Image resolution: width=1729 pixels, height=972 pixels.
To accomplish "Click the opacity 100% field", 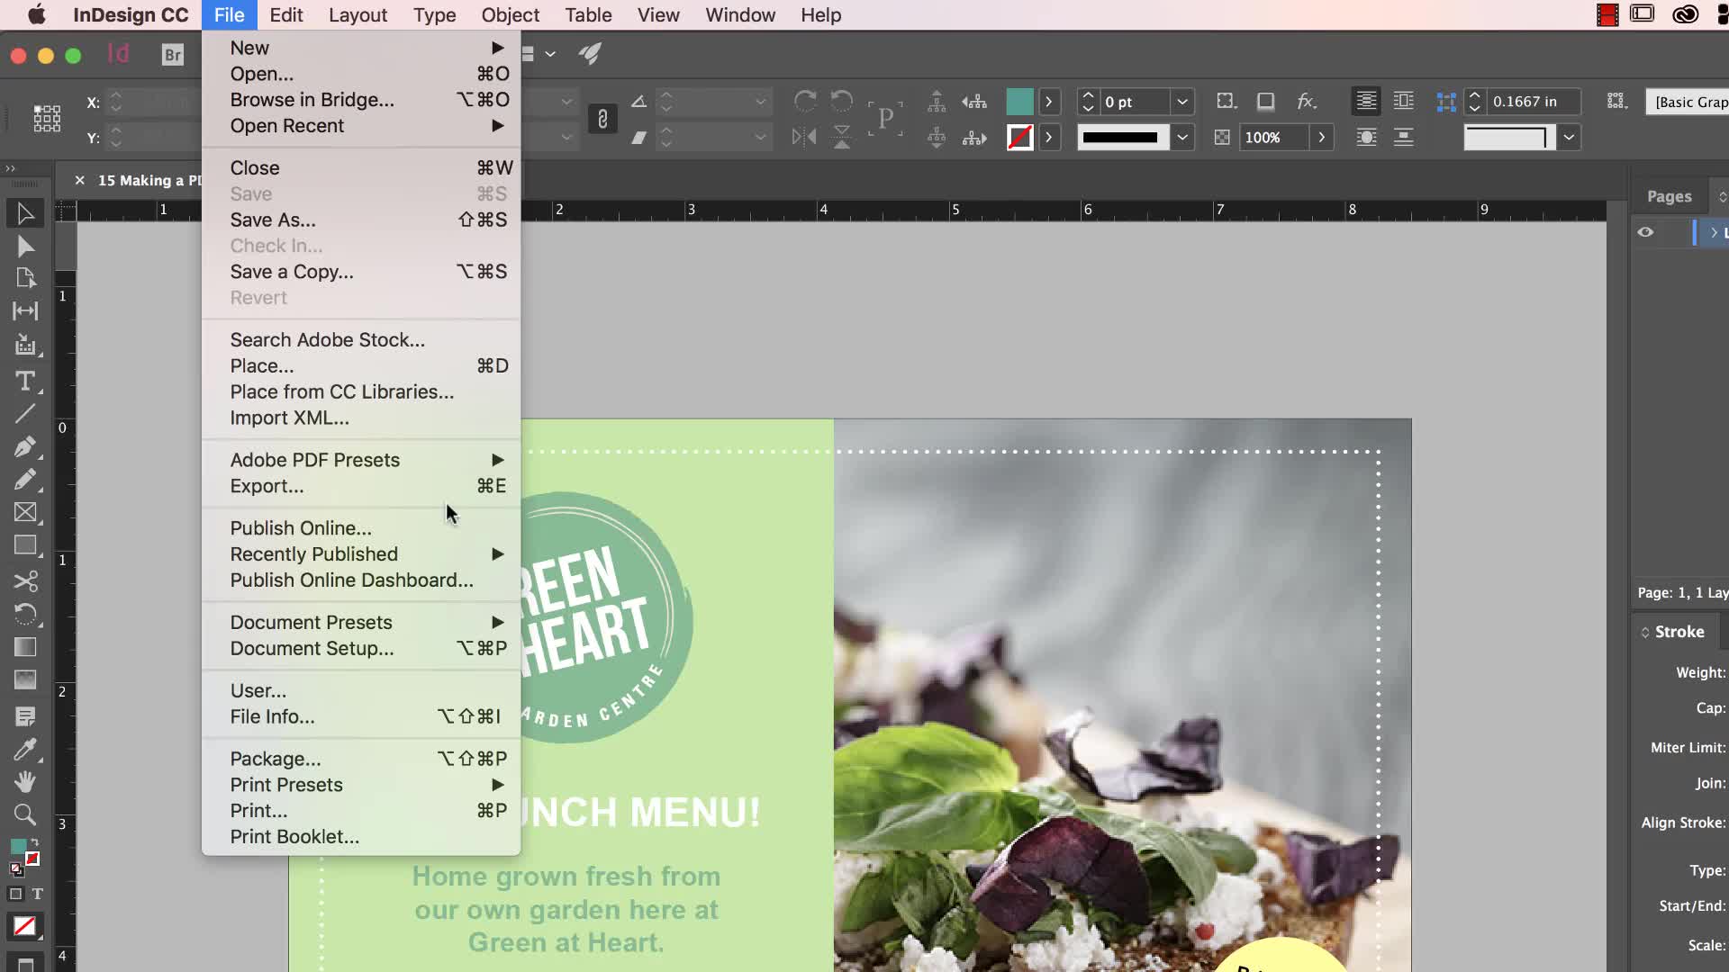I will coord(1273,138).
